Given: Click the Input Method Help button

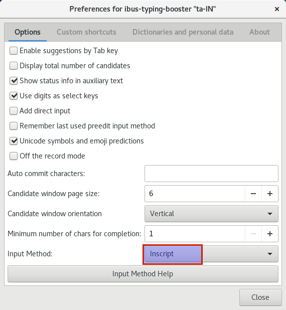Looking at the screenshot, I should [x=143, y=274].
